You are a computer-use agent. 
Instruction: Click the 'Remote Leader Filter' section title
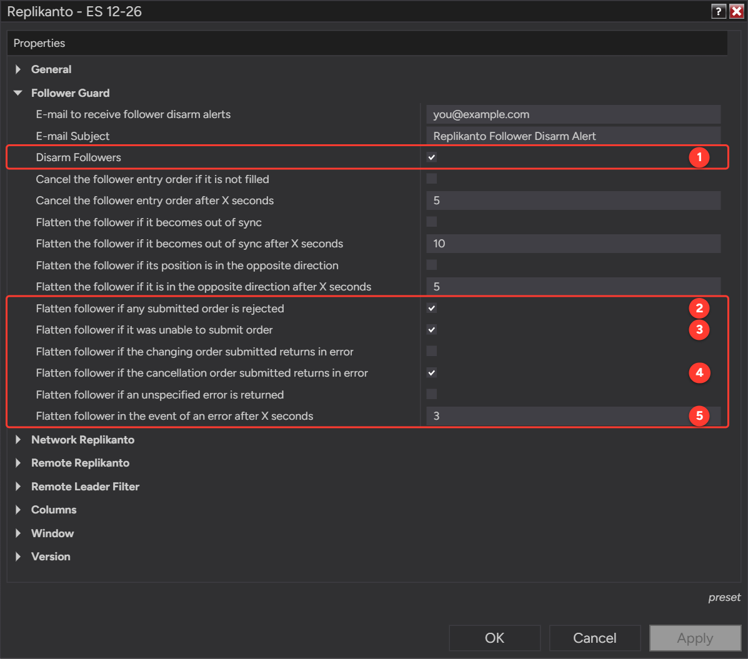click(85, 487)
